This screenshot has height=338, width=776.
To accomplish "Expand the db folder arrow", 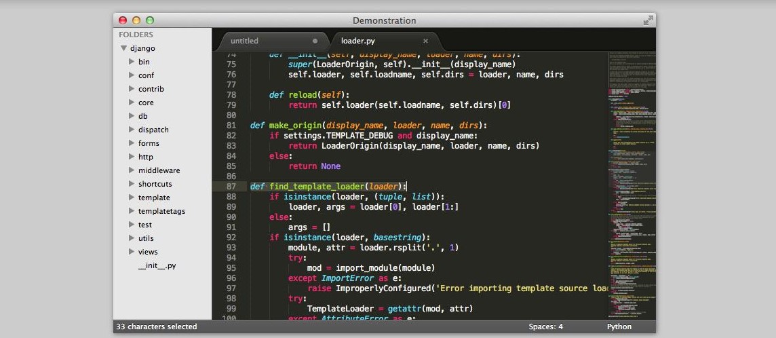I will tap(132, 116).
